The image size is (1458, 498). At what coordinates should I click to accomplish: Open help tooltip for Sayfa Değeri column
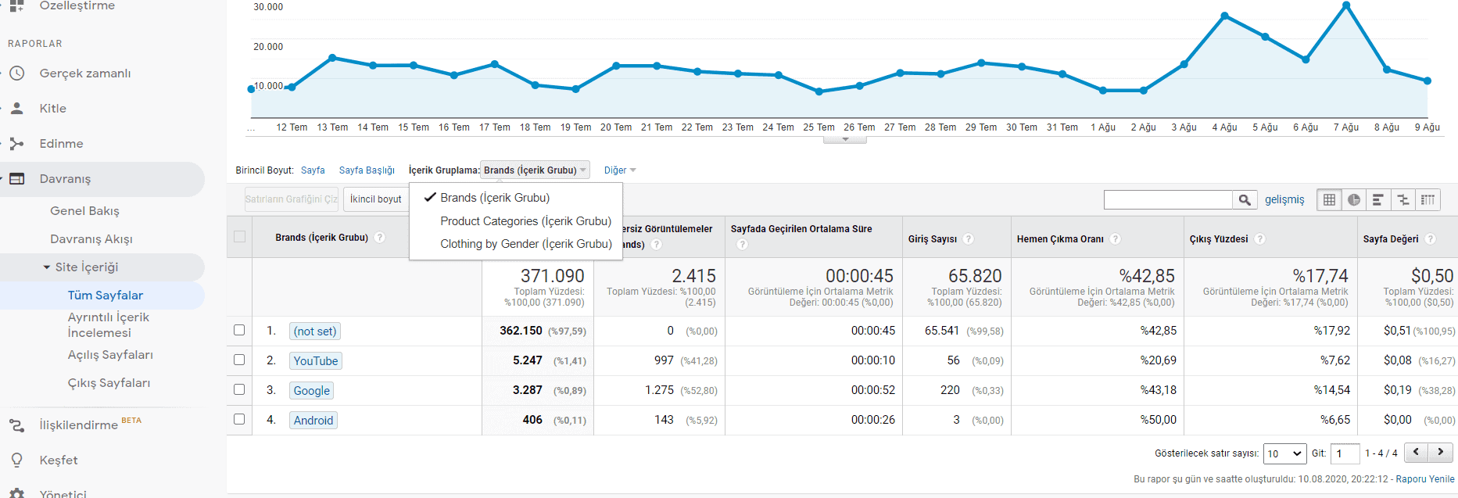click(1430, 239)
